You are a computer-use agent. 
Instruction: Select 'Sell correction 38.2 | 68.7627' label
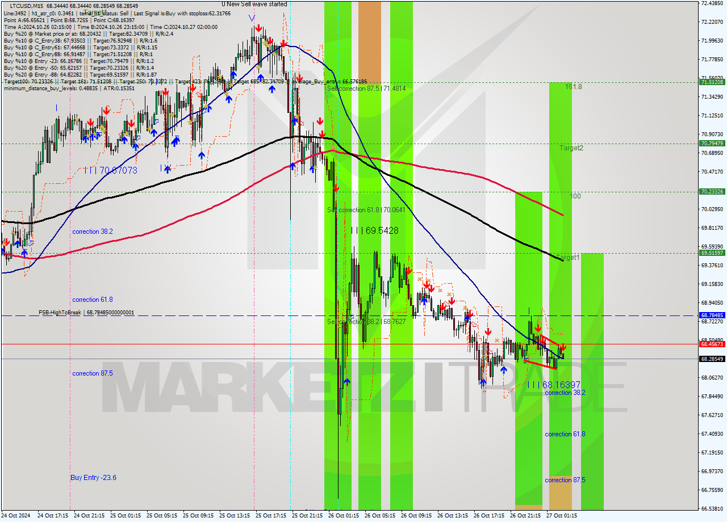click(366, 322)
